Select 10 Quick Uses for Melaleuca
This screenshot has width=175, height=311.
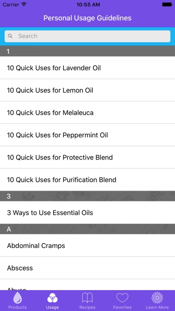click(87, 113)
